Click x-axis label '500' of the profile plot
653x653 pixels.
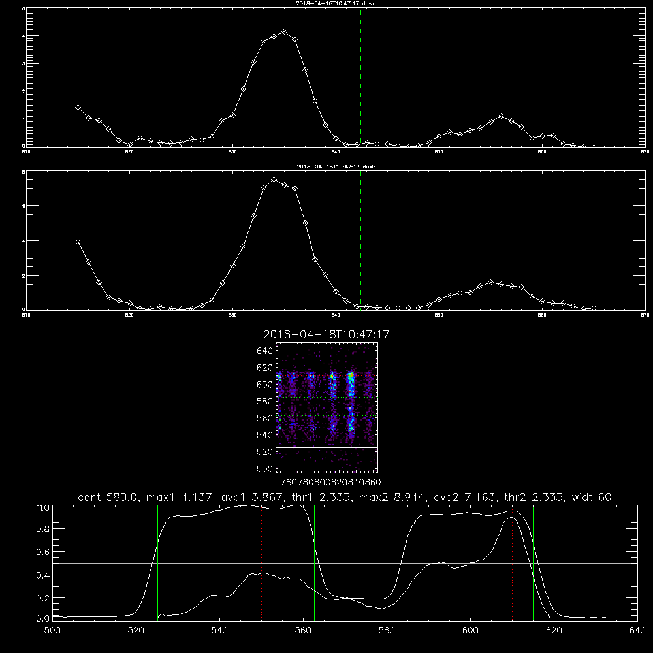pos(52,631)
